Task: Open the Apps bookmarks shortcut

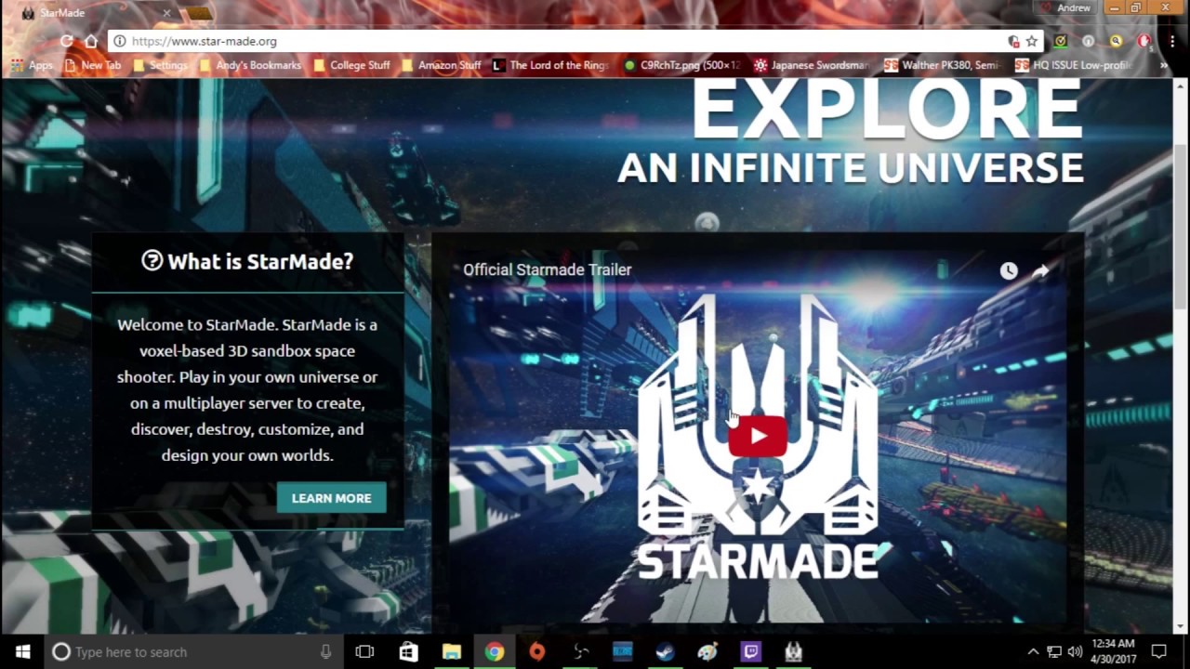Action: click(32, 65)
